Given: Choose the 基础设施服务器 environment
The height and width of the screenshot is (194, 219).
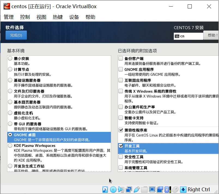Looking at the screenshot, I should 10,80.
